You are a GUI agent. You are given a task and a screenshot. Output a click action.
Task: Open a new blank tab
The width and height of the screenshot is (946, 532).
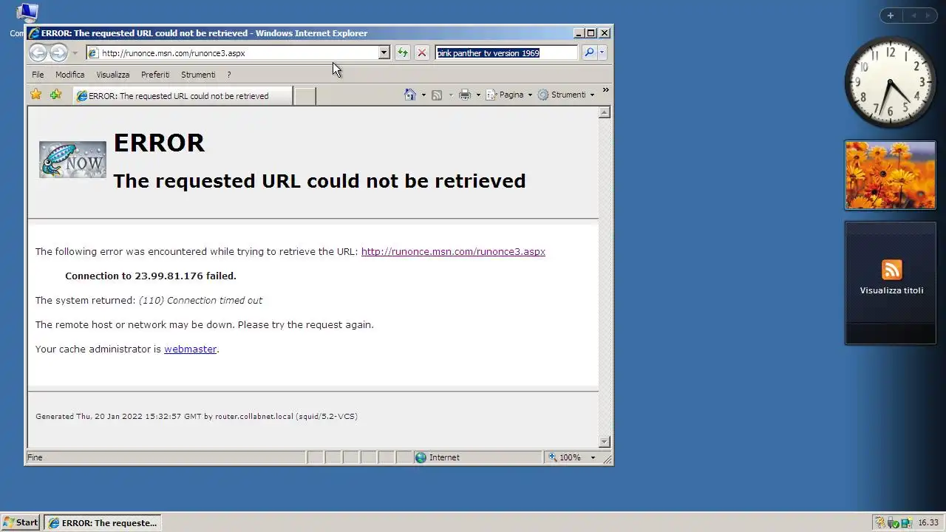coord(304,95)
